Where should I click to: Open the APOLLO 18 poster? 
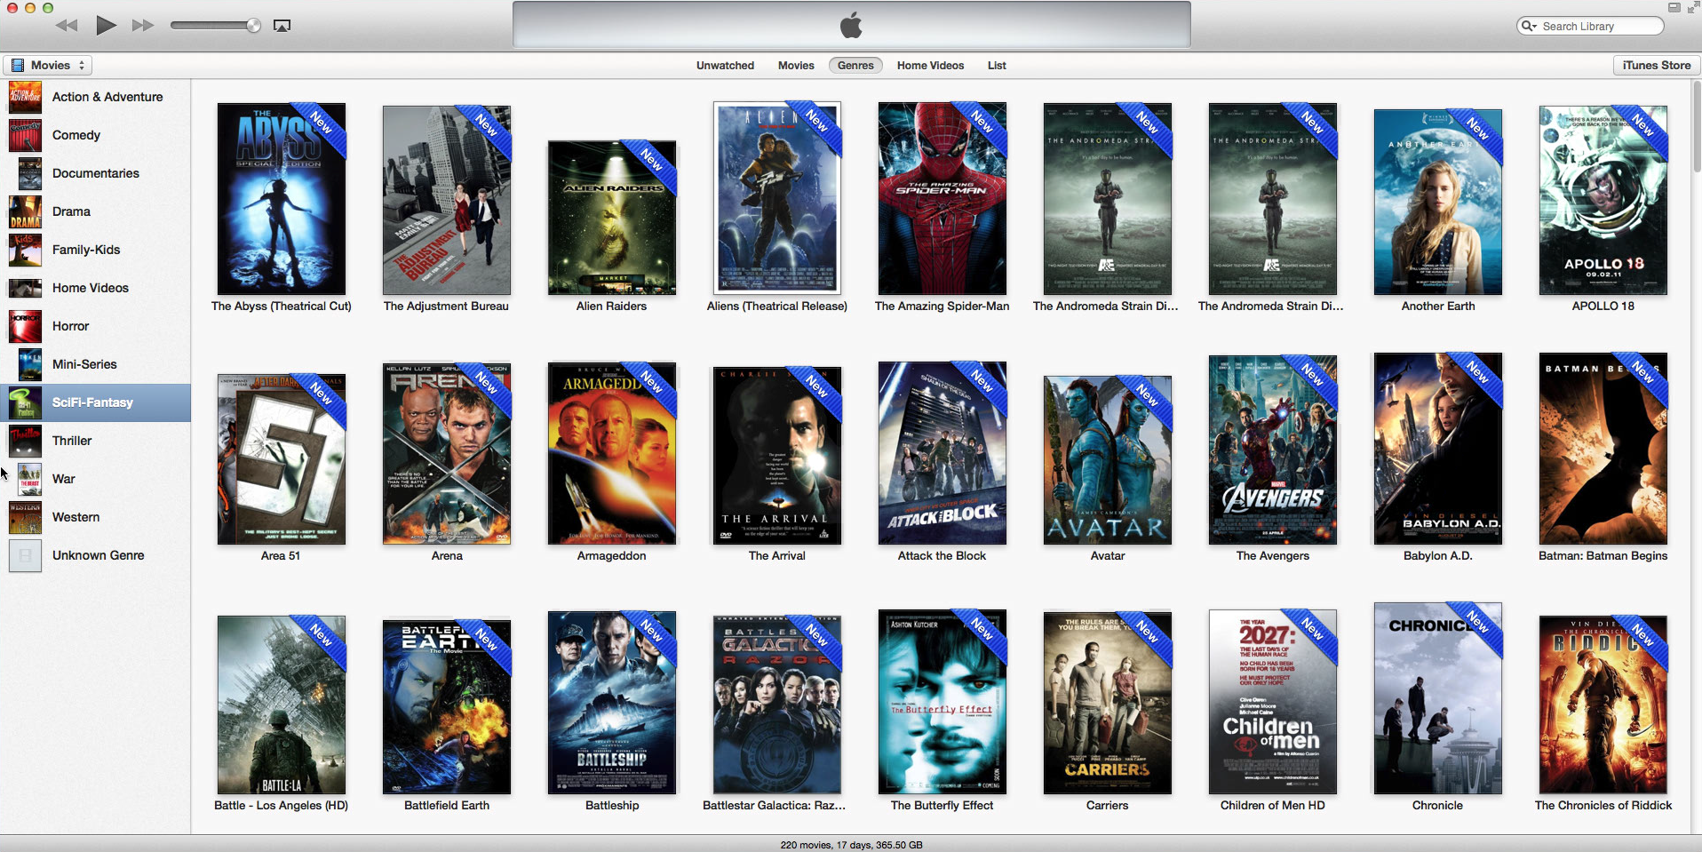tap(1603, 200)
